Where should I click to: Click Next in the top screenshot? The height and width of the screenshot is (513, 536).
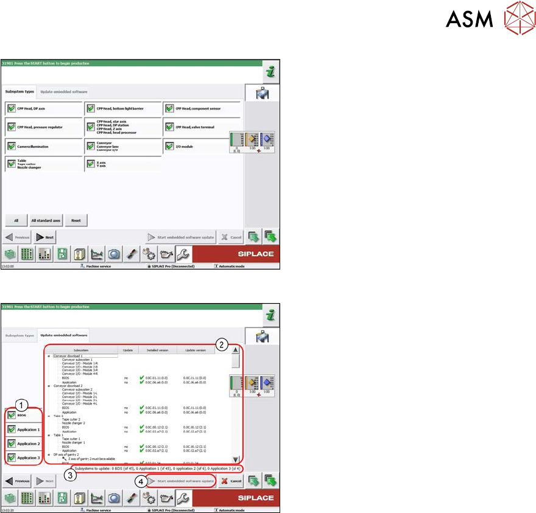click(45, 237)
